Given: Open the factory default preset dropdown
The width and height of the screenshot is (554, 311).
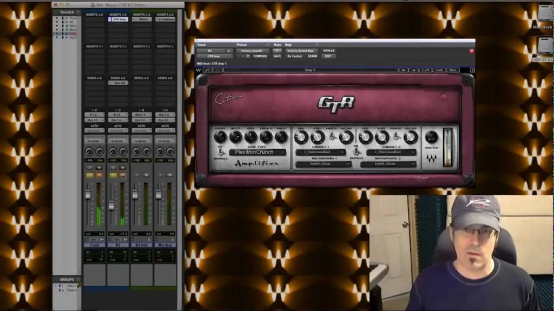Looking at the screenshot, I should pos(253,51).
